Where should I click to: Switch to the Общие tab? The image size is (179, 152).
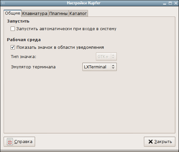pos(13,13)
